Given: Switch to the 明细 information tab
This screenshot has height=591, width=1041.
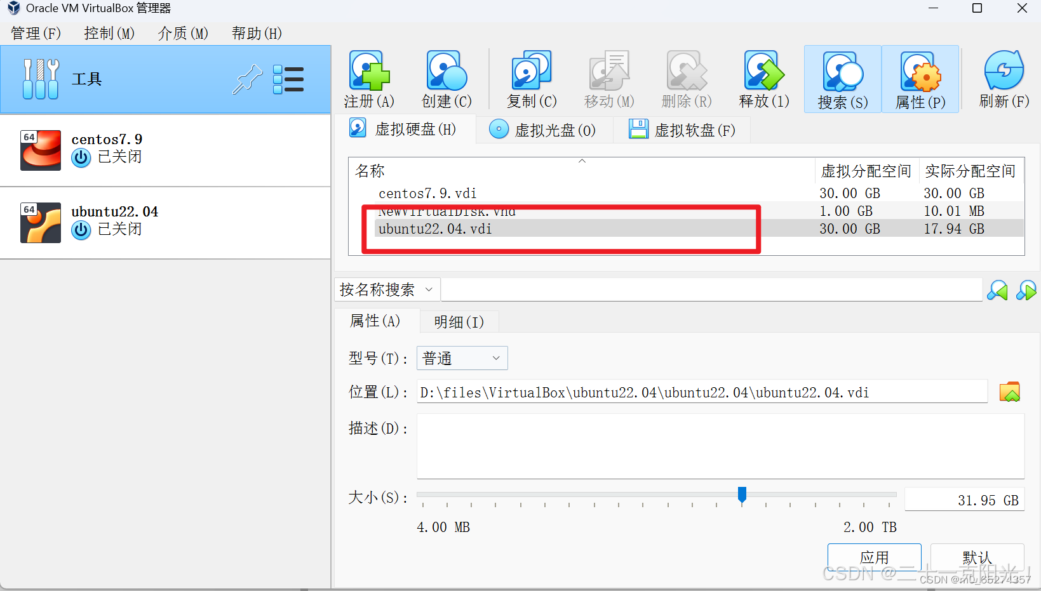Looking at the screenshot, I should coord(459,322).
